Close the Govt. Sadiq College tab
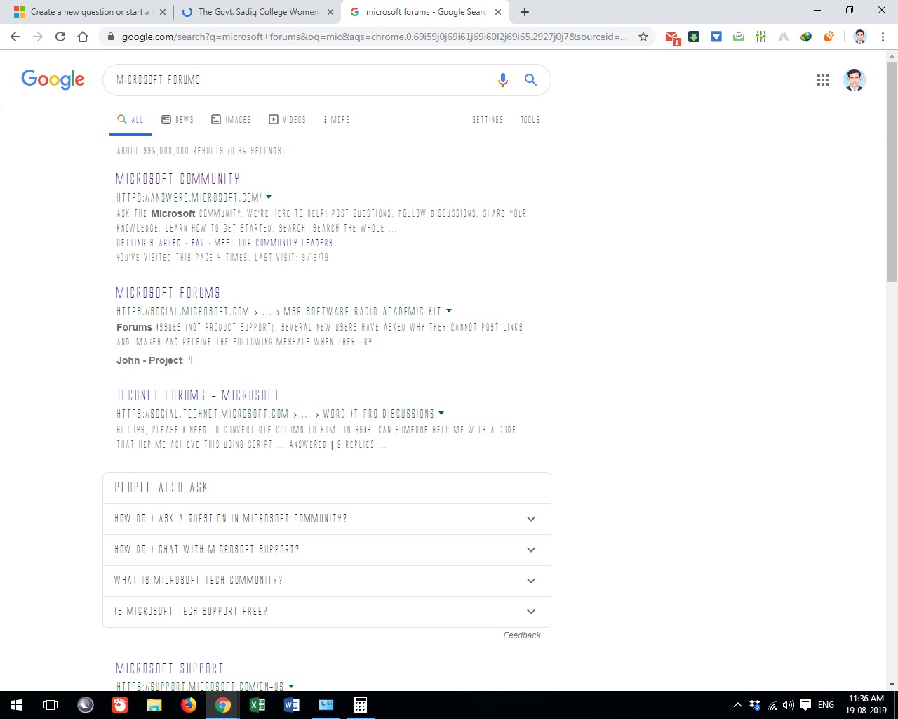898x719 pixels. (330, 12)
